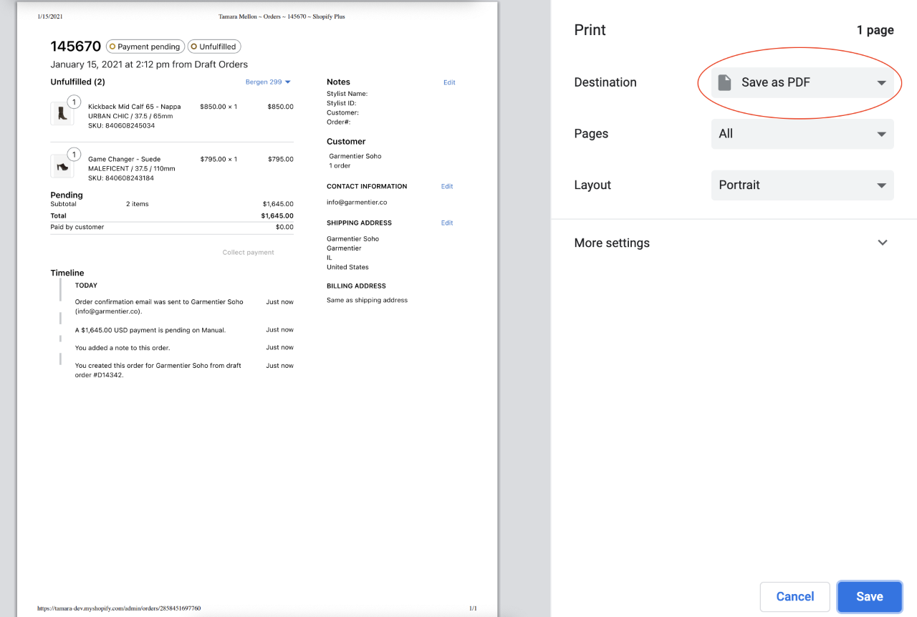Click the 'United States' line in shipping address
917x617 pixels.
tap(347, 267)
